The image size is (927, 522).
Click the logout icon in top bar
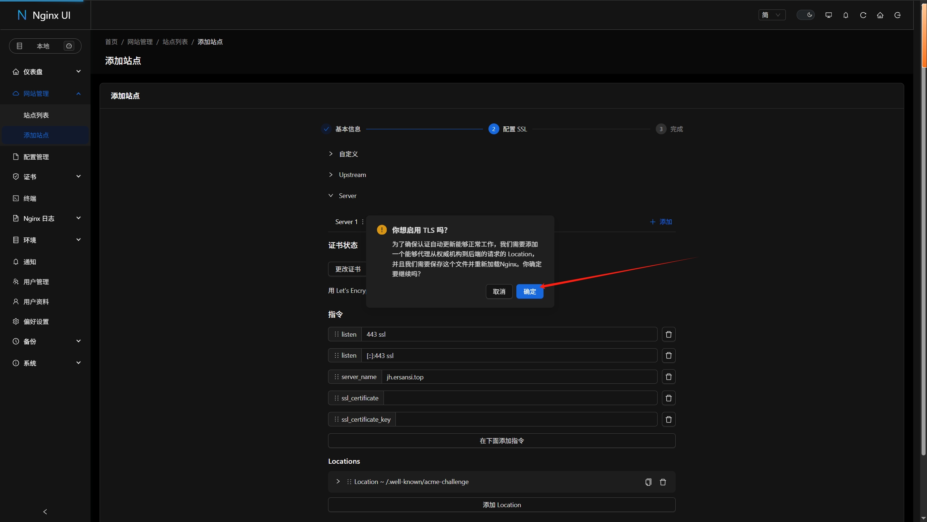click(x=898, y=15)
